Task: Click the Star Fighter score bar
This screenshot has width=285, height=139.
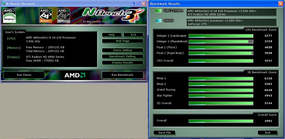Action: pos(221,96)
